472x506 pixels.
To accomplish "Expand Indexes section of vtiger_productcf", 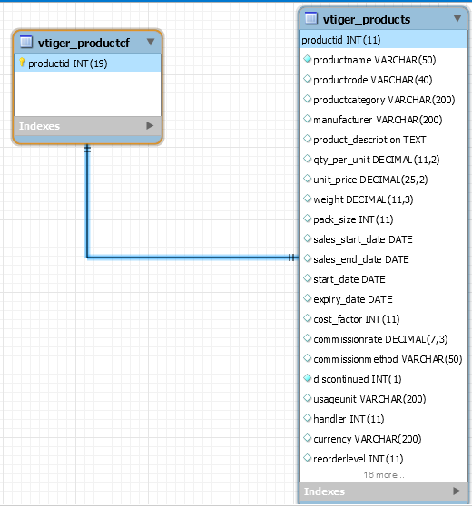I will point(150,125).
